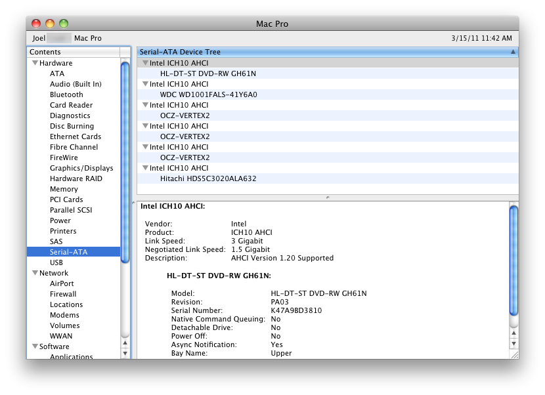This screenshot has height=395, width=545.
Task: Select ATA in the Hardware list
Action: pyautogui.click(x=57, y=73)
